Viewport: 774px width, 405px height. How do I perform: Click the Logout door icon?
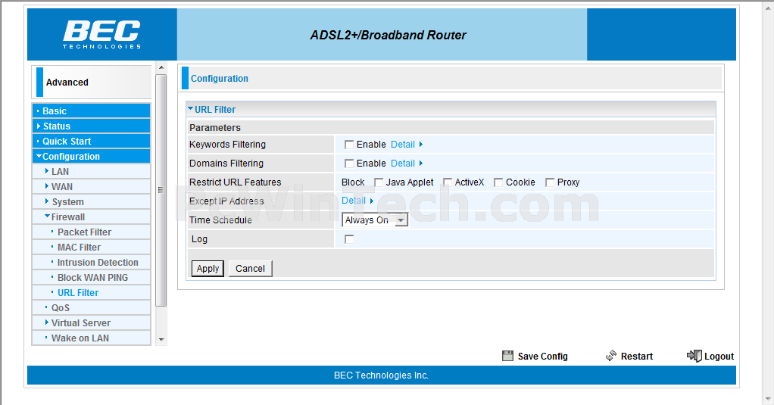[694, 356]
